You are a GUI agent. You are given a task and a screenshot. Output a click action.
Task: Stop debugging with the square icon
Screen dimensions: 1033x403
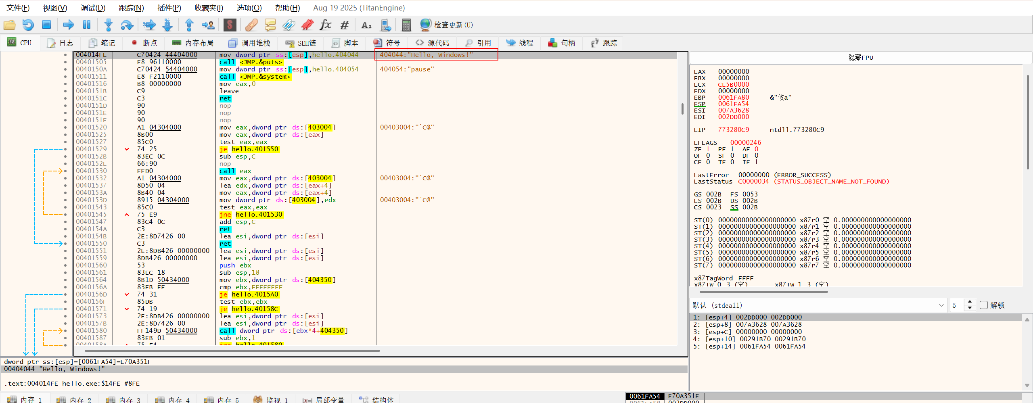[46, 25]
